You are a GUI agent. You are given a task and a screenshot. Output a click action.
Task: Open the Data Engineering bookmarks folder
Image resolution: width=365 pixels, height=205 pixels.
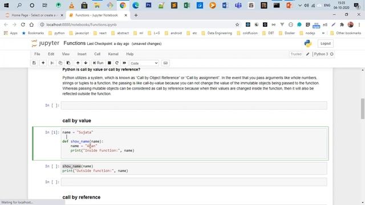click(217, 33)
